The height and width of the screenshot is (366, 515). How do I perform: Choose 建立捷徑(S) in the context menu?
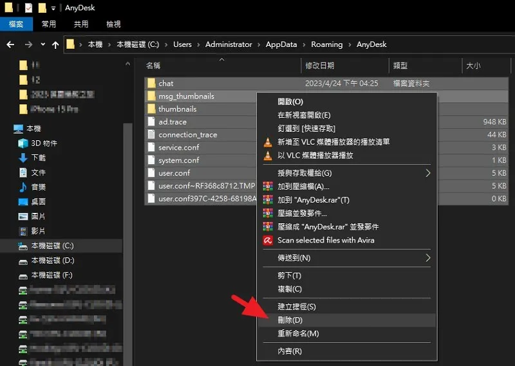click(347, 307)
